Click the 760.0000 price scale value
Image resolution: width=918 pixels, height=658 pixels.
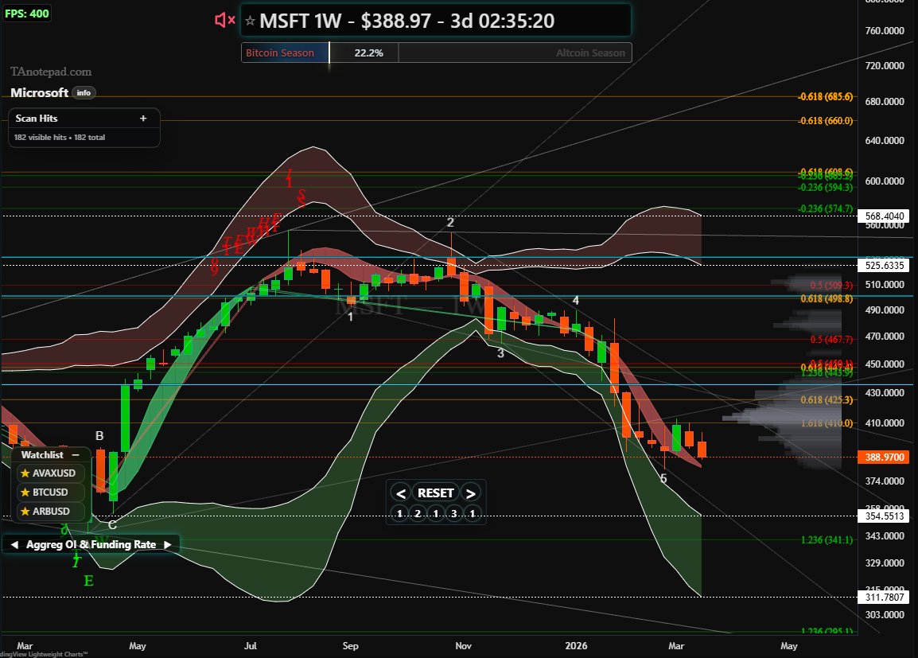click(885, 30)
